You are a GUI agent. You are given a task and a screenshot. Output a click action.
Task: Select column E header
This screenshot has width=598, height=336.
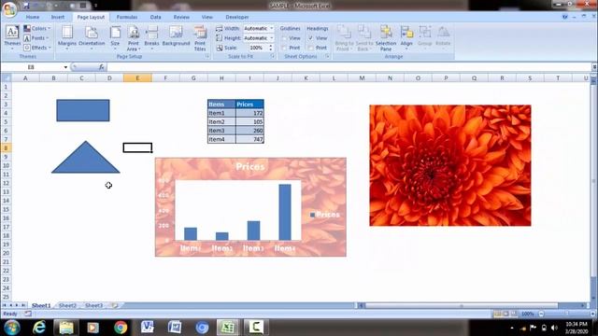[x=137, y=78]
